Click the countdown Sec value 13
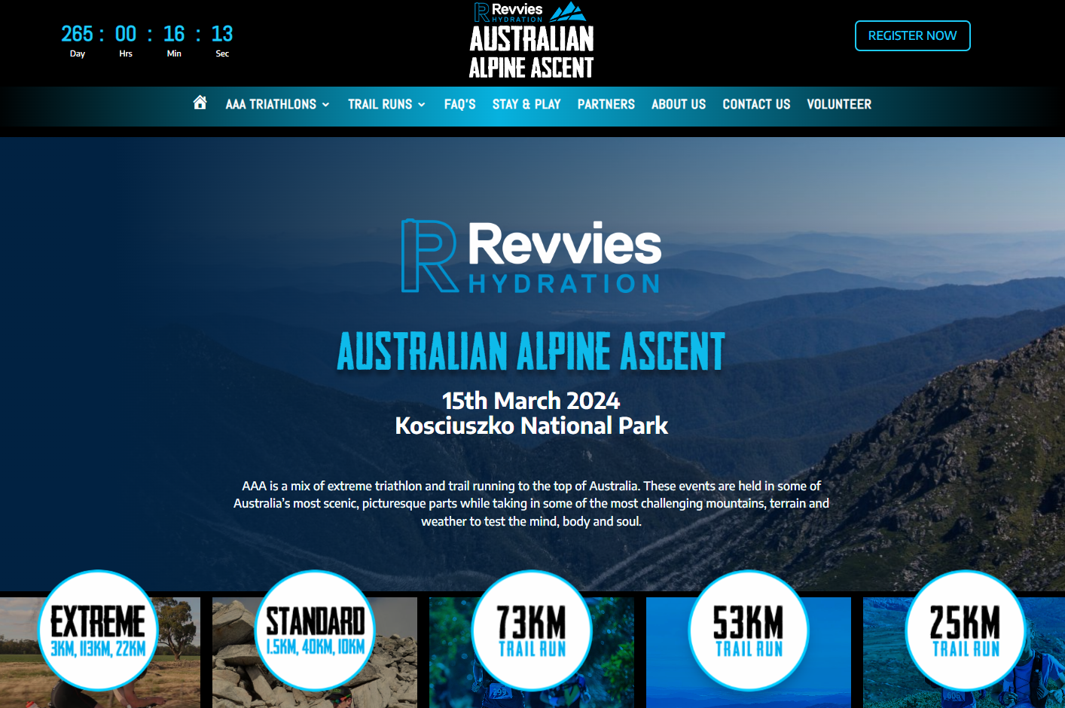 [x=222, y=34]
